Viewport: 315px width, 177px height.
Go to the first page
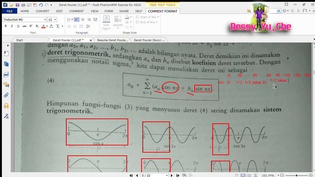click(x=131, y=176)
